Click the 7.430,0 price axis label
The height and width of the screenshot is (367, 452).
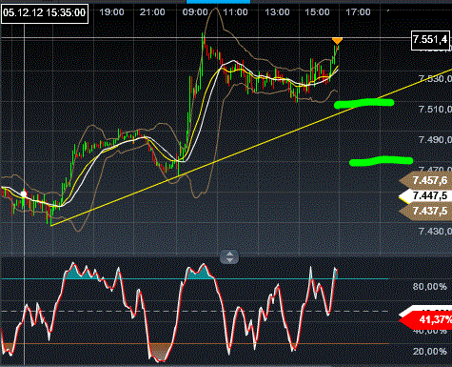(x=435, y=231)
